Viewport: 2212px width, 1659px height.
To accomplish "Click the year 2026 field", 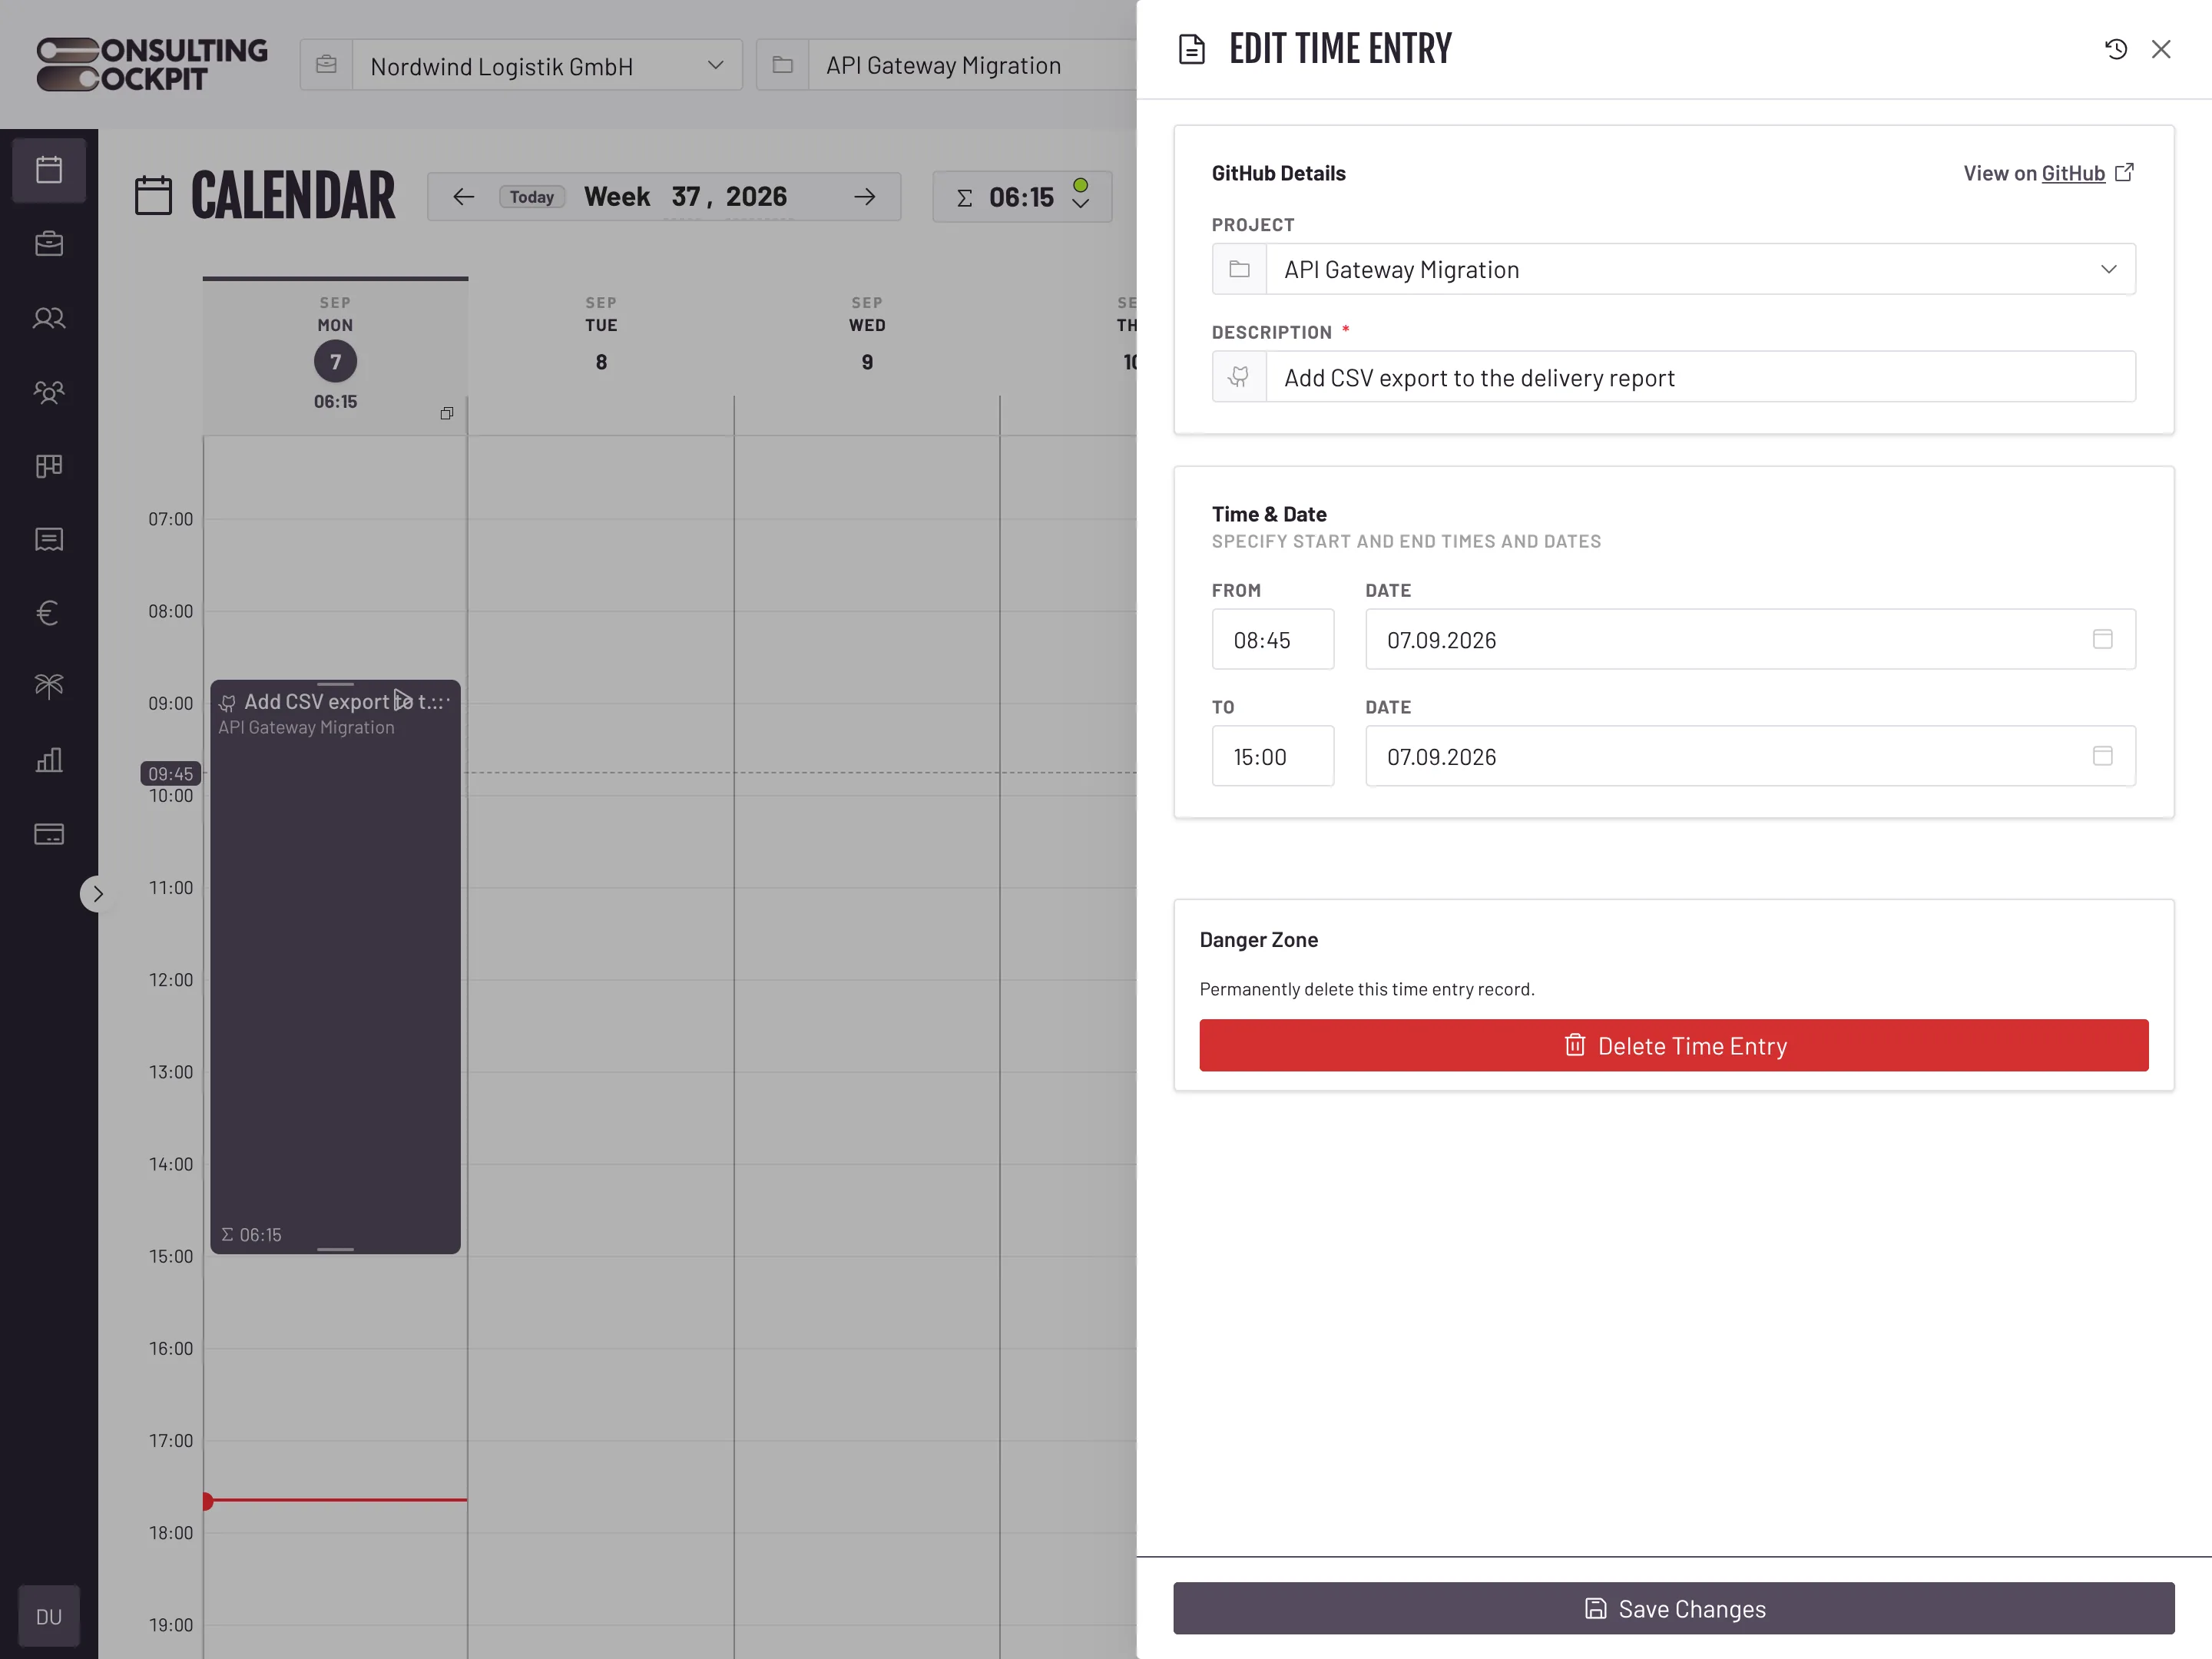I will coord(756,197).
